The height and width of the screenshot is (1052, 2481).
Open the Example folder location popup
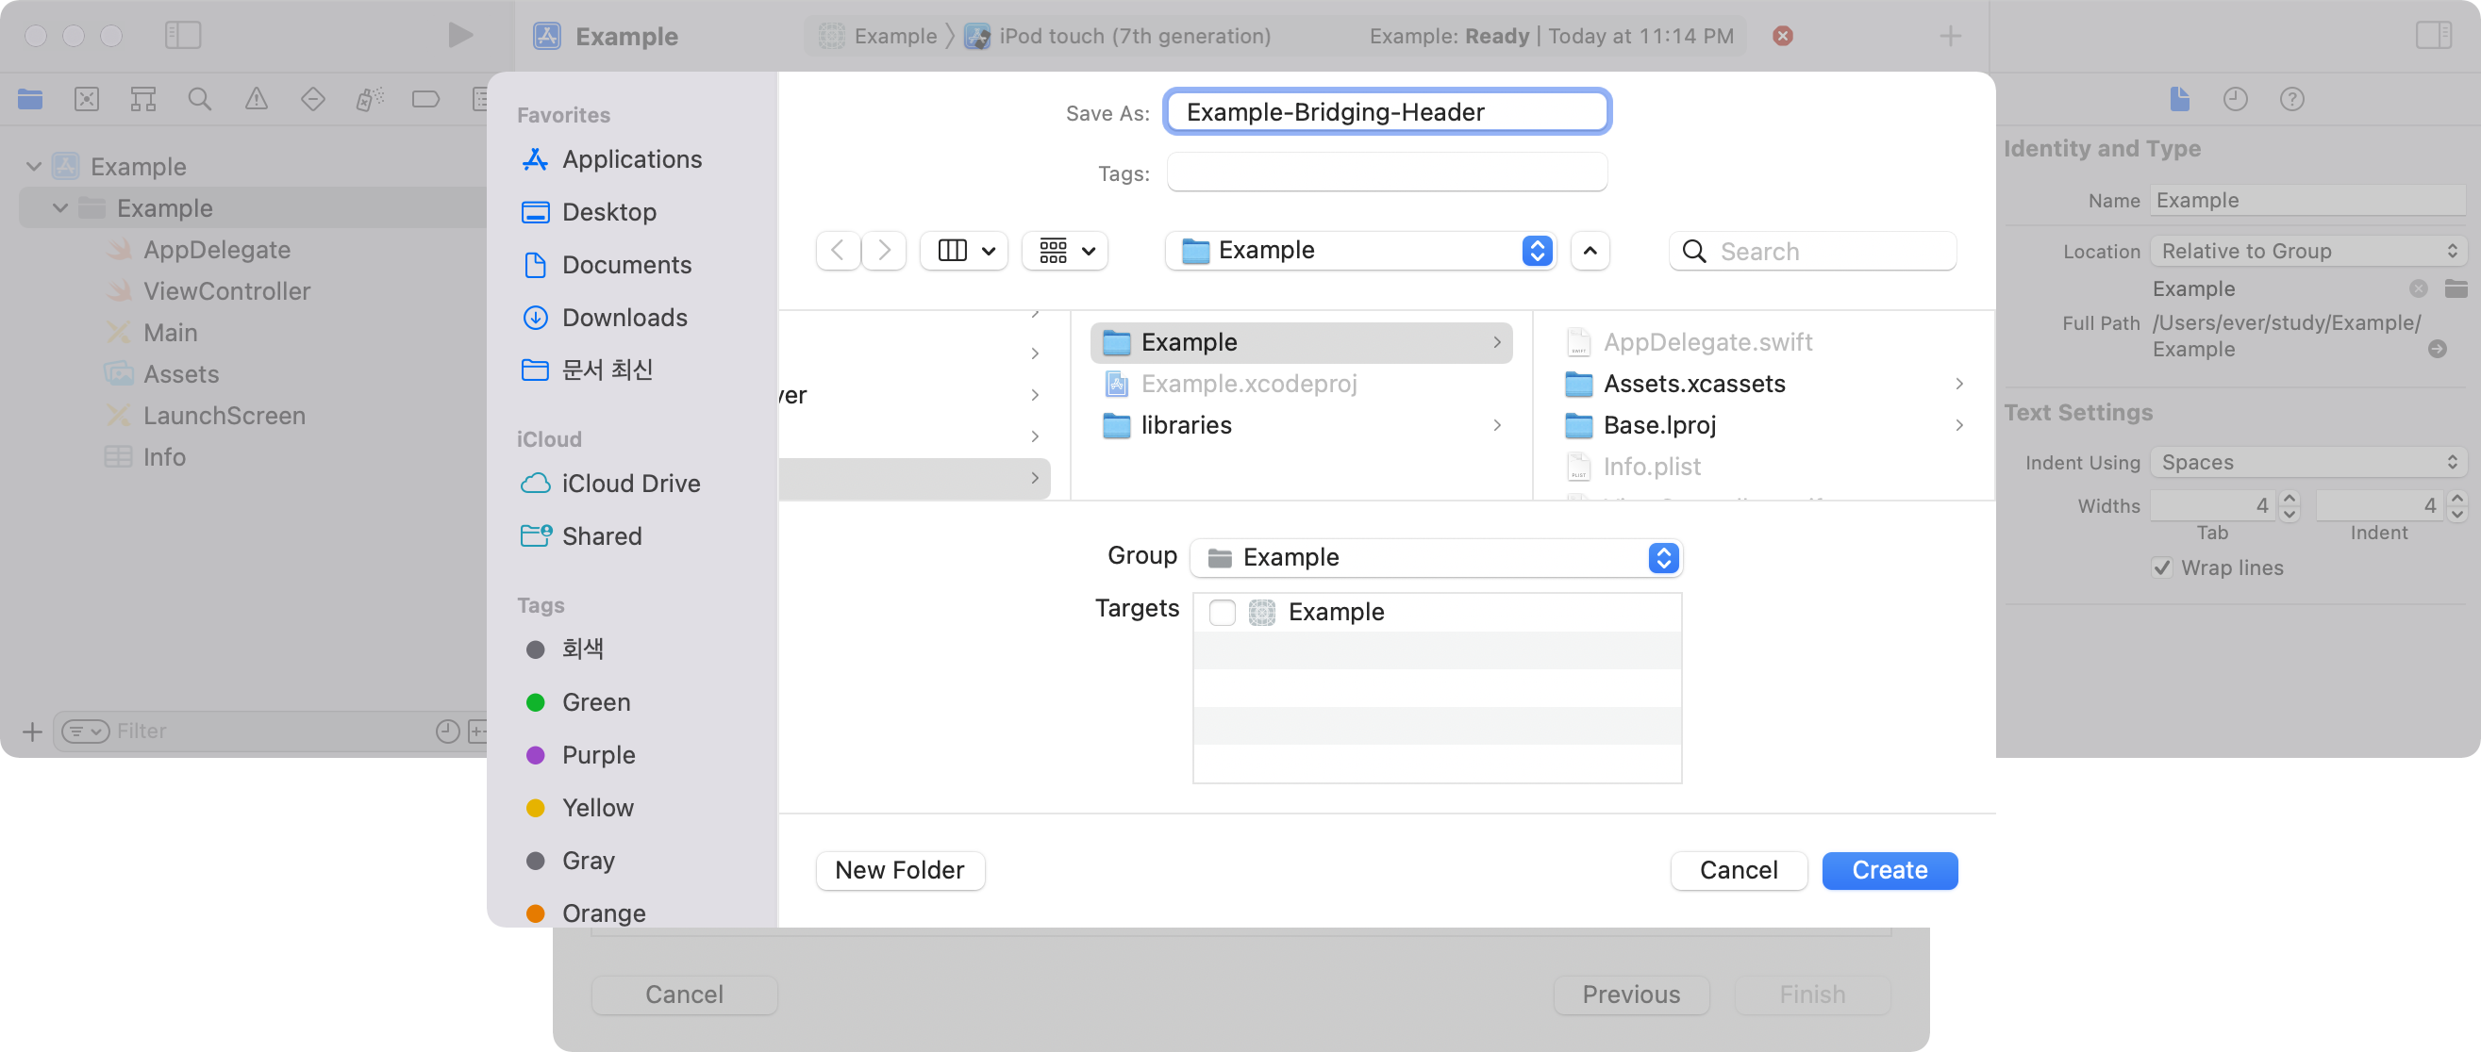1359,251
